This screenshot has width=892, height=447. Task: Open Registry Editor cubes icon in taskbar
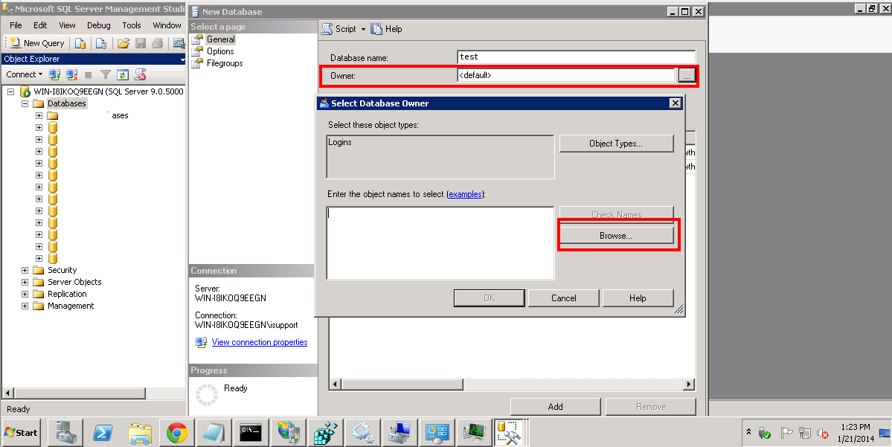tap(326, 434)
